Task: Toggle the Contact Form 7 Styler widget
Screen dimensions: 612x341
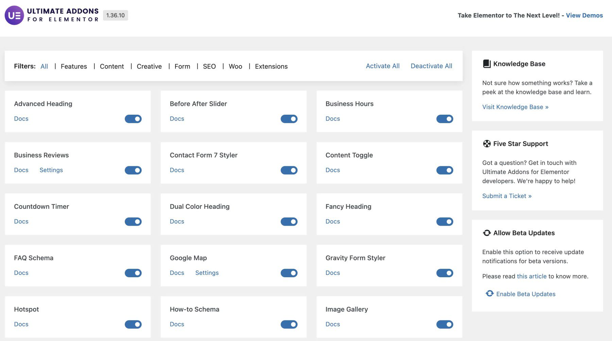Action: (289, 170)
